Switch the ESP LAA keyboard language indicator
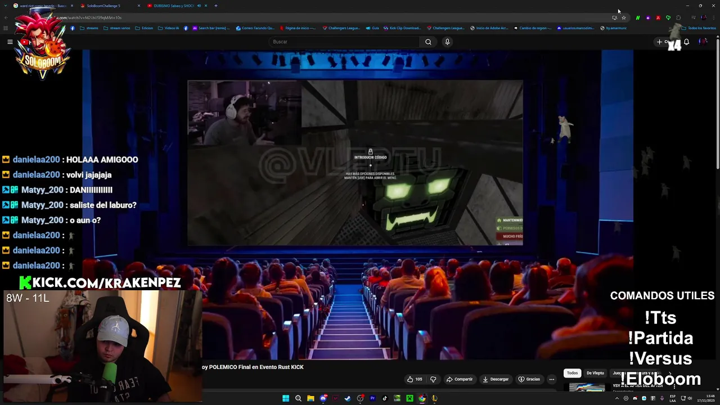This screenshot has height=405, width=720. tap(673, 398)
